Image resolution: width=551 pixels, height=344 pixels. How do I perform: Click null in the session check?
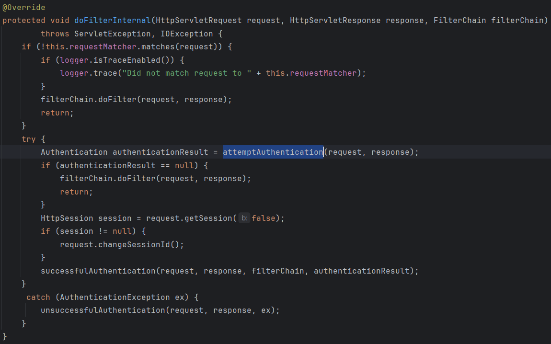122,231
